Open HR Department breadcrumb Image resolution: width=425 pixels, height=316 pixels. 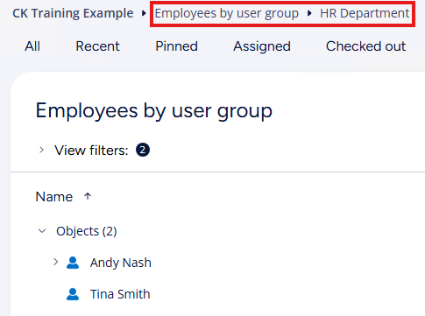[x=365, y=13]
